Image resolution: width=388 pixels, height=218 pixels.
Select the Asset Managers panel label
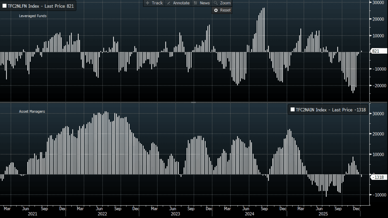[32, 111]
